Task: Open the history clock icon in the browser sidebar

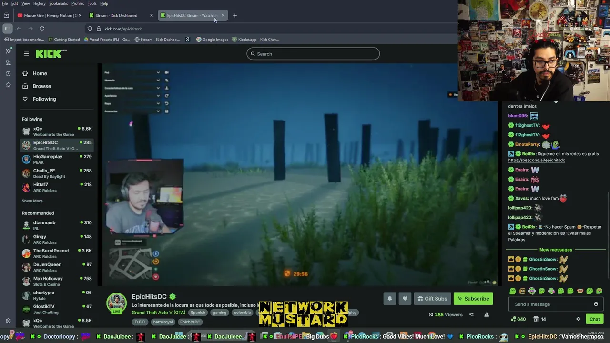Action: point(8,73)
